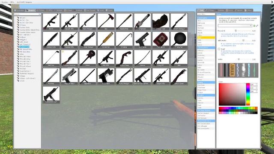Select the Assault Rifle weapon tile
274x154 pixels.
(x=69, y=21)
